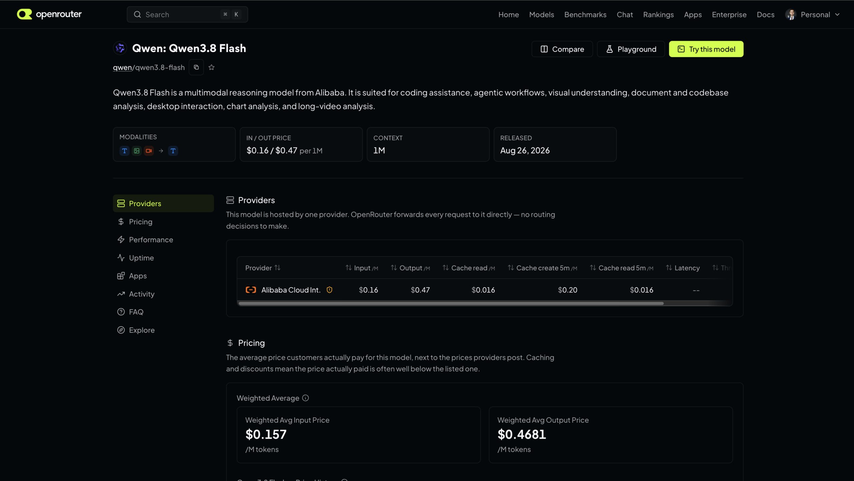Follow the qwen author link
854x481 pixels.
[122, 67]
